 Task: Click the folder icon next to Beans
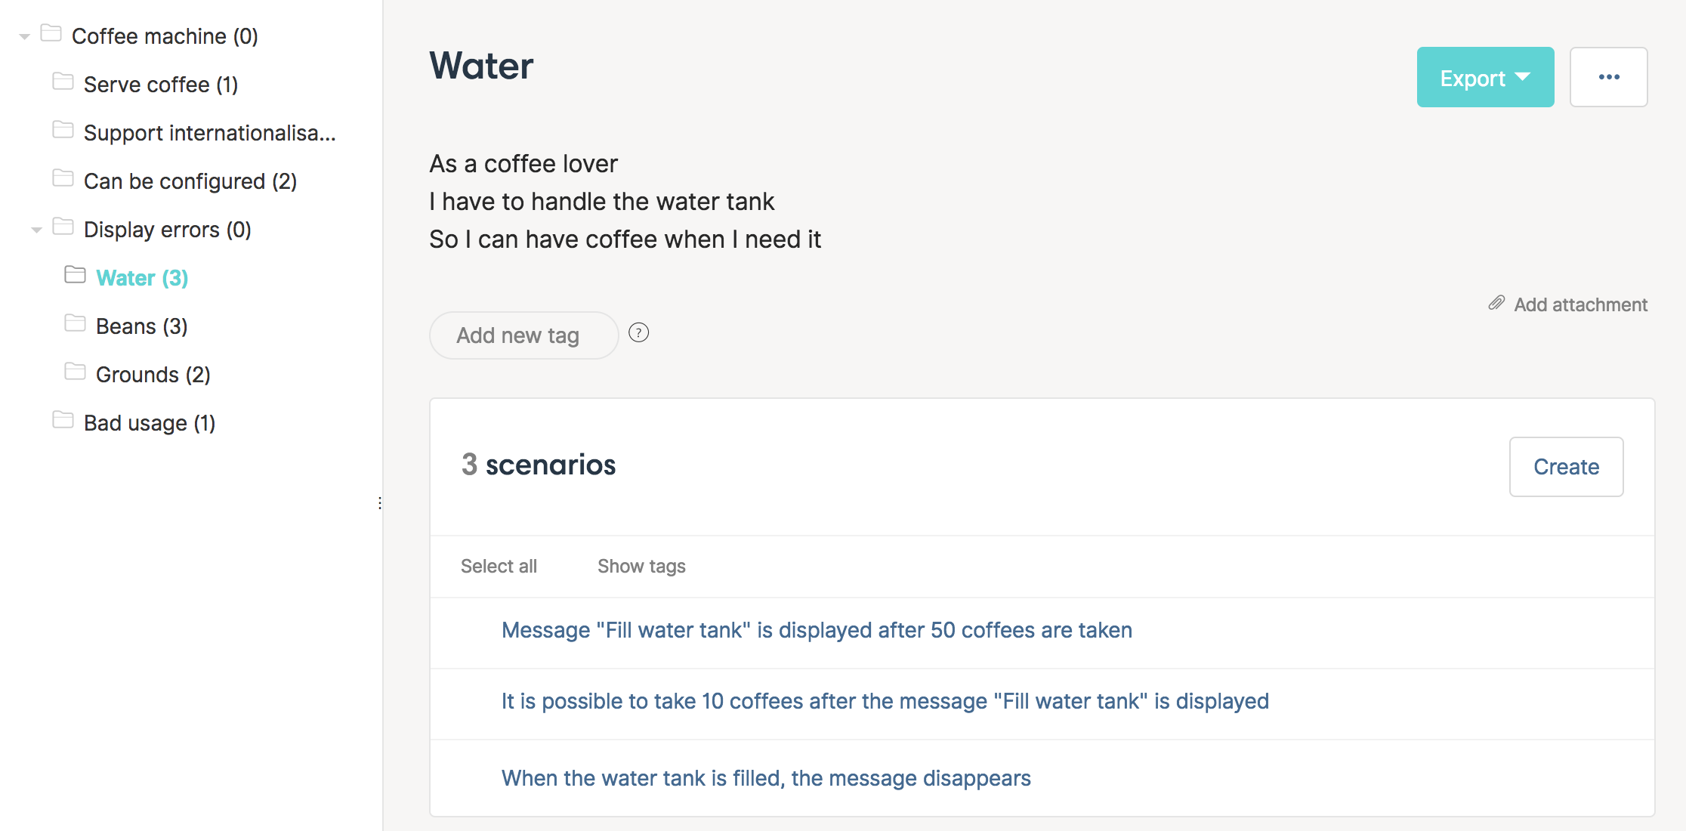tap(75, 323)
